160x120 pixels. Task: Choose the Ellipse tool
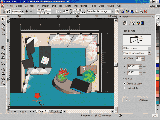coord(3,43)
